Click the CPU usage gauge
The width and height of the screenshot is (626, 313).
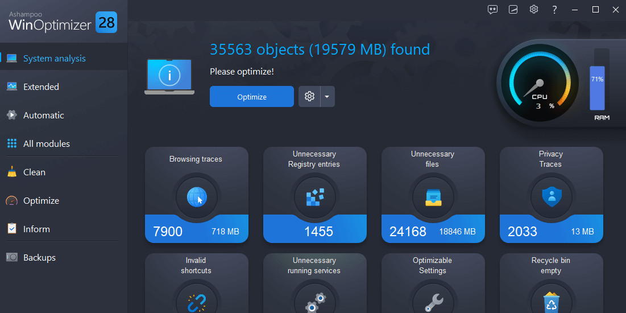pyautogui.click(x=540, y=84)
